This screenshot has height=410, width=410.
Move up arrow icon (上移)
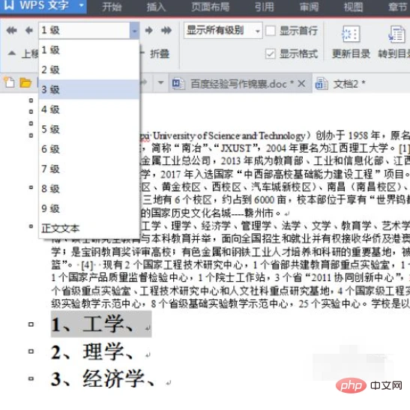[x=11, y=53]
